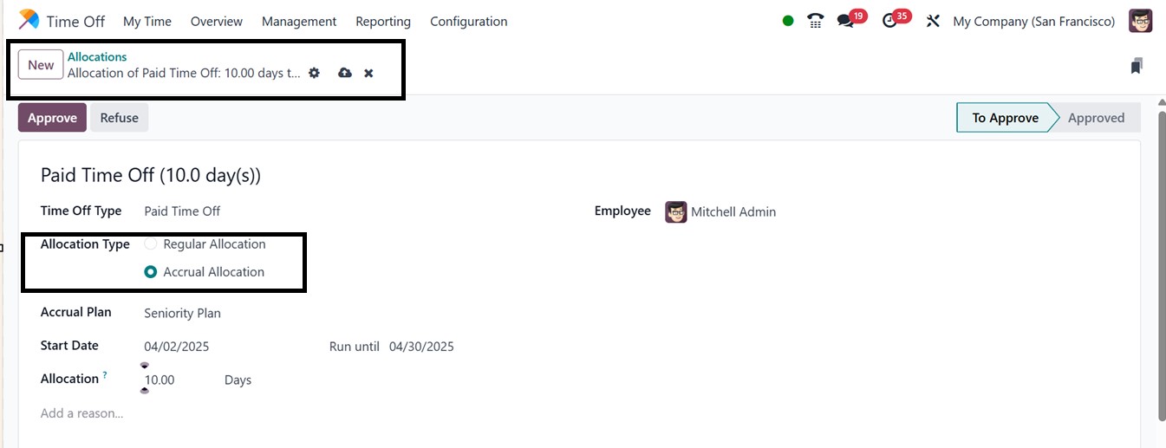Open the Management menu
Screen dimensions: 1166x448
(x=299, y=21)
